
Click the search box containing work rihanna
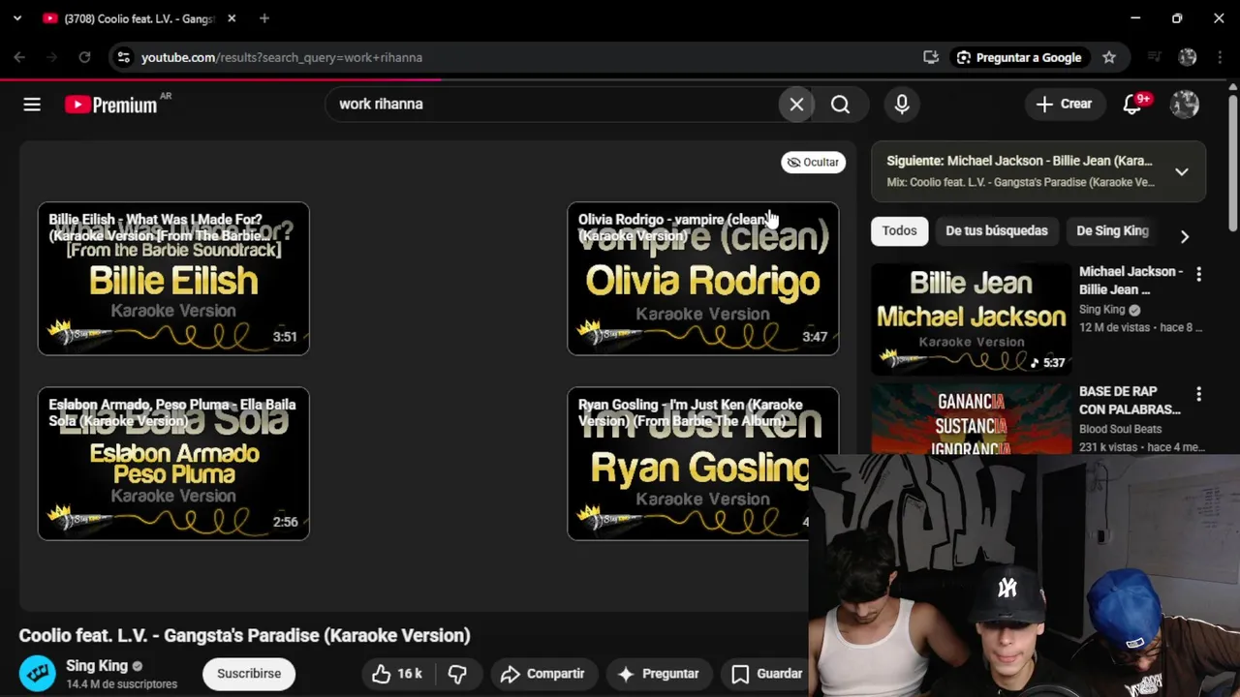coord(552,104)
